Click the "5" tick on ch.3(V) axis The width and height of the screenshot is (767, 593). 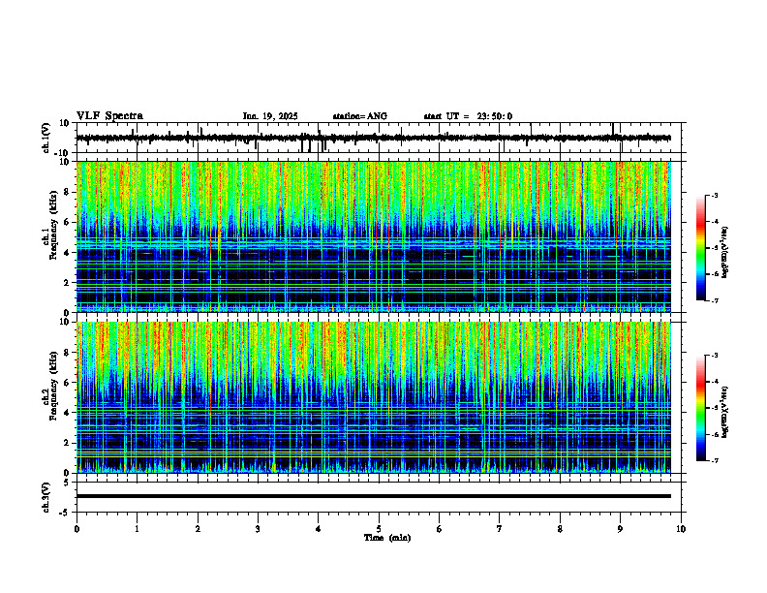point(67,483)
